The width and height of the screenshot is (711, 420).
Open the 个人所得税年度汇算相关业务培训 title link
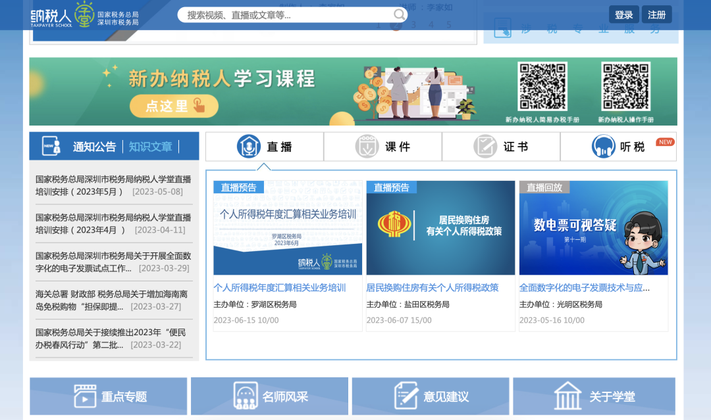(x=280, y=288)
